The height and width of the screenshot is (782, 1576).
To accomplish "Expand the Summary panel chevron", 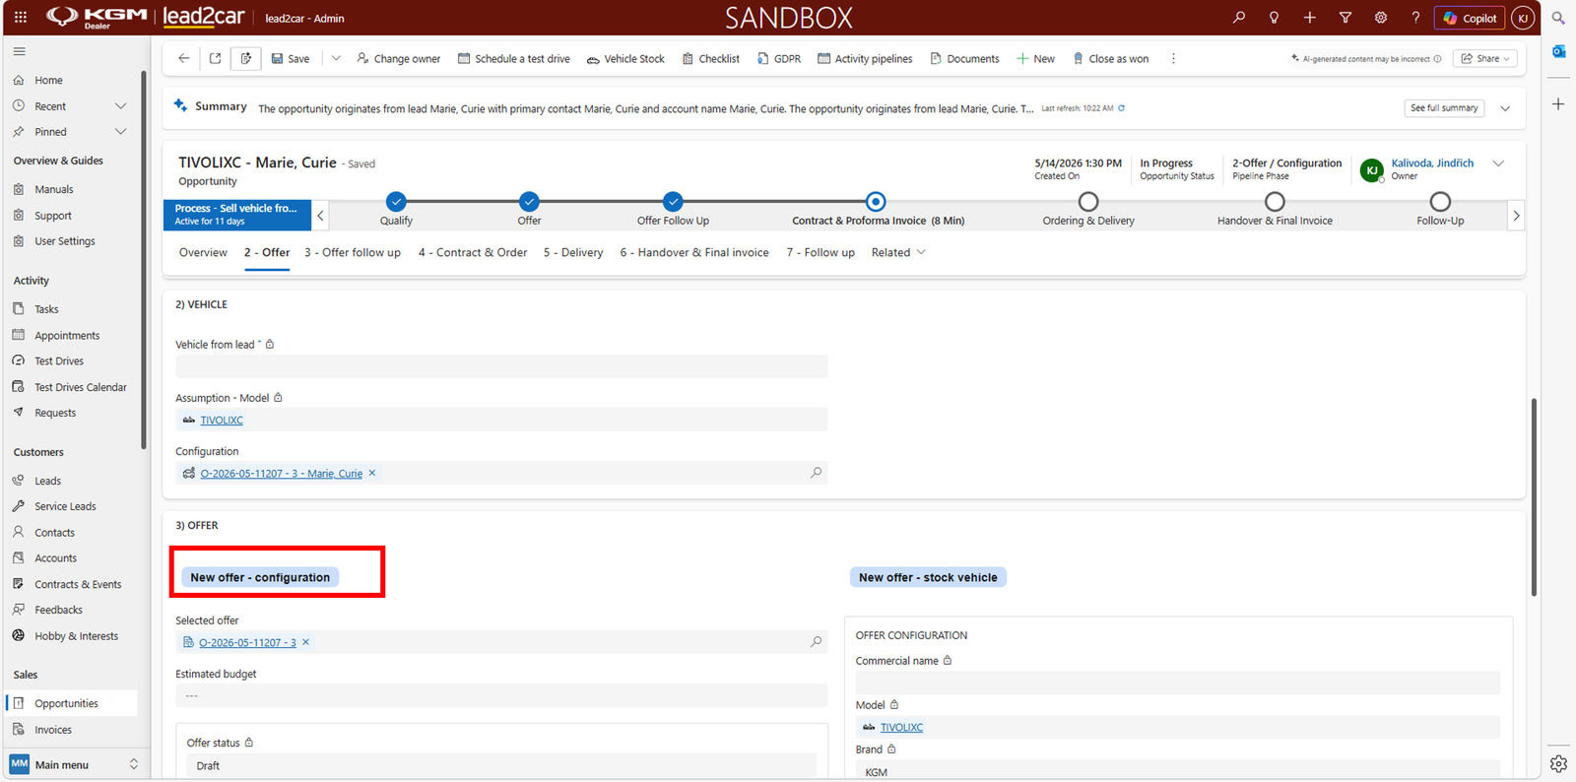I will point(1505,108).
